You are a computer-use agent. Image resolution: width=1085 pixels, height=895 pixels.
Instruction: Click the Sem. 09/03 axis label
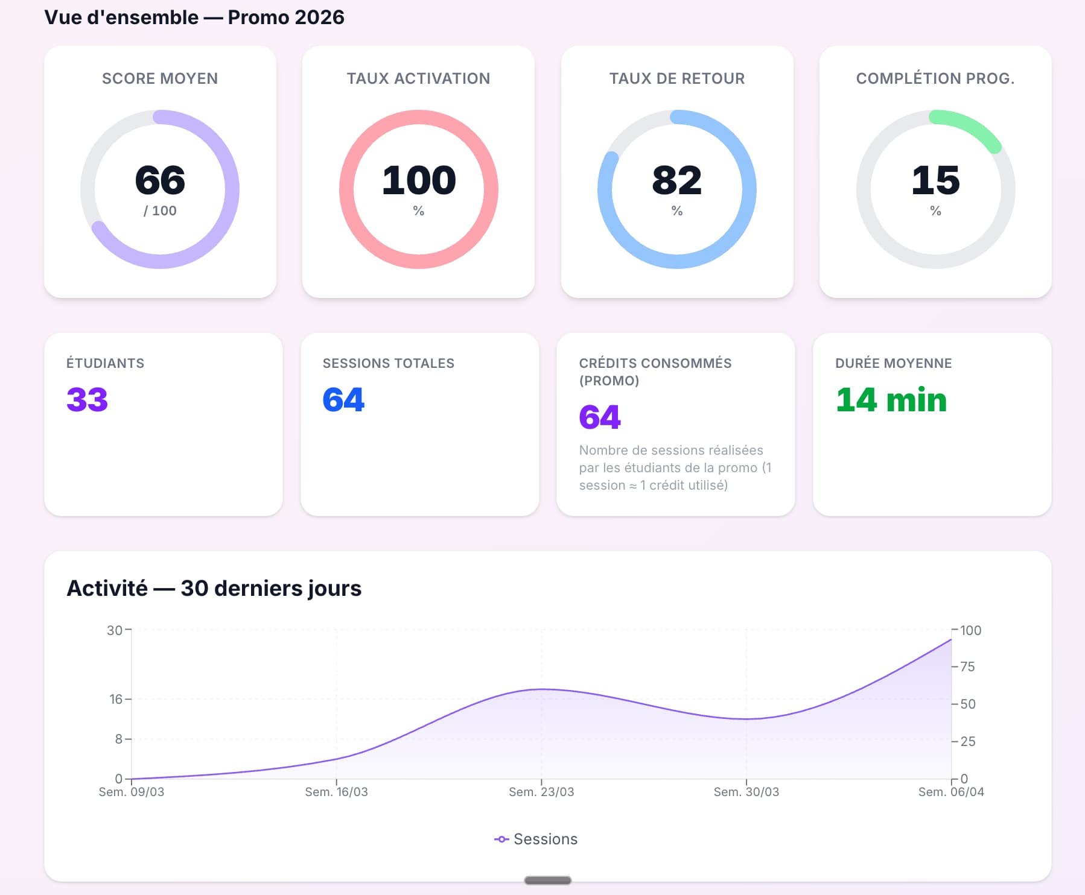(x=132, y=792)
